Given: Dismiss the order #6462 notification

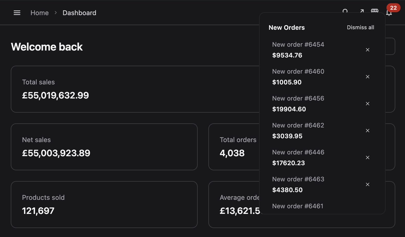Looking at the screenshot, I should pyautogui.click(x=368, y=131).
